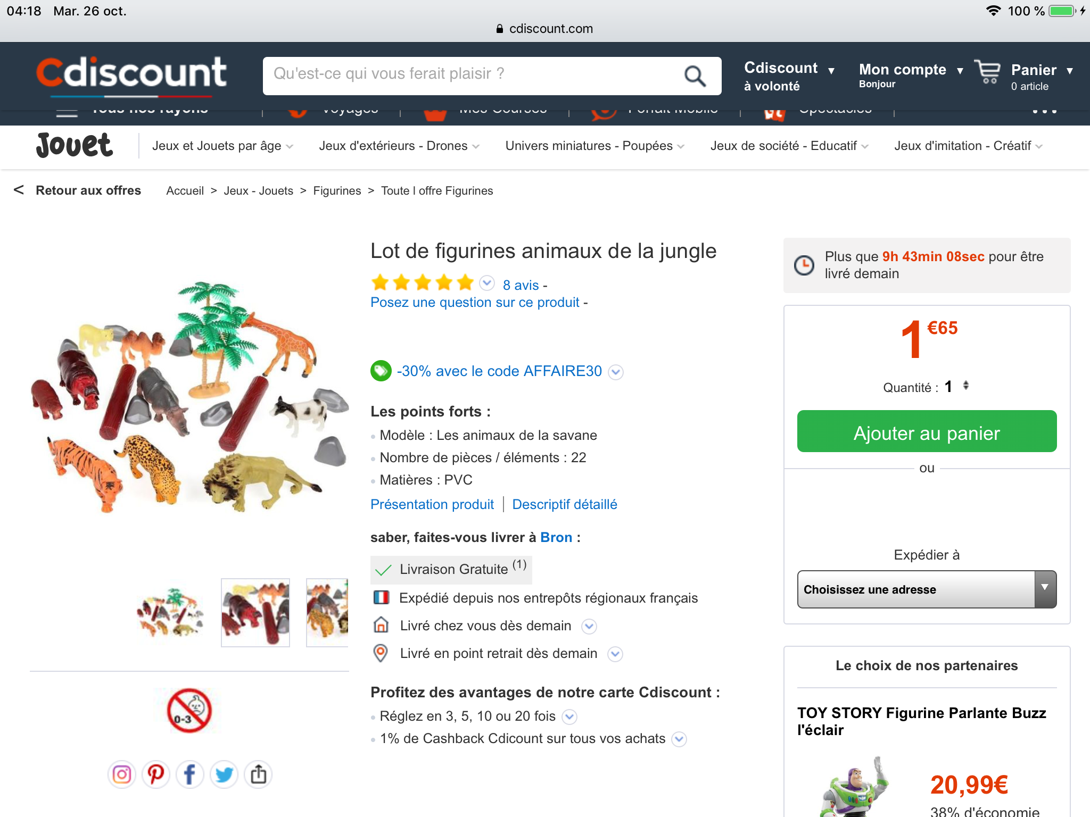Open the Descriptif détaillé link
This screenshot has height=817, width=1090.
(x=564, y=504)
